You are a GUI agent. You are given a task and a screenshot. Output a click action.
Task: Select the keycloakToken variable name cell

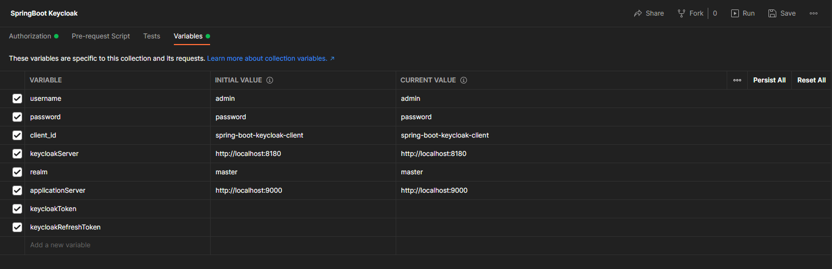coord(118,209)
